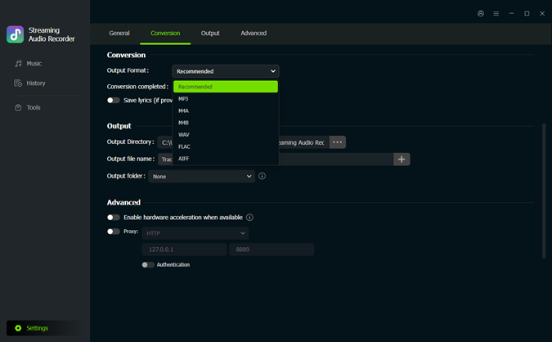Collapse the Output Format dropdown

point(226,71)
